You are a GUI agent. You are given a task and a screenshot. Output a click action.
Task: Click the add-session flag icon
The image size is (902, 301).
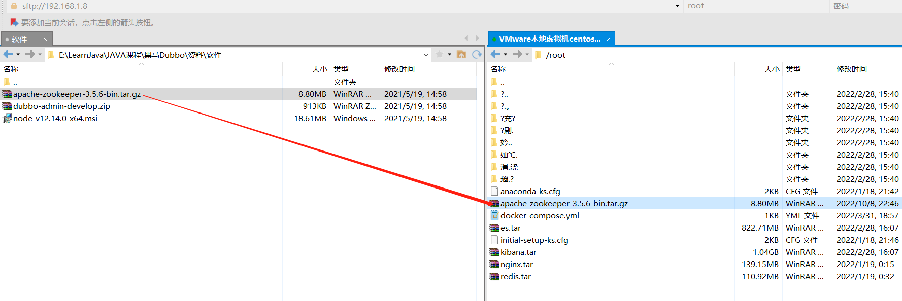click(x=14, y=22)
